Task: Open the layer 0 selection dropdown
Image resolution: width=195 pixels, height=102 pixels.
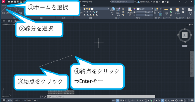Action: (109, 9)
